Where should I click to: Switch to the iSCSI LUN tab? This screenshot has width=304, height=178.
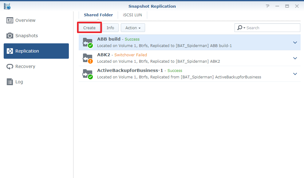tap(132, 15)
